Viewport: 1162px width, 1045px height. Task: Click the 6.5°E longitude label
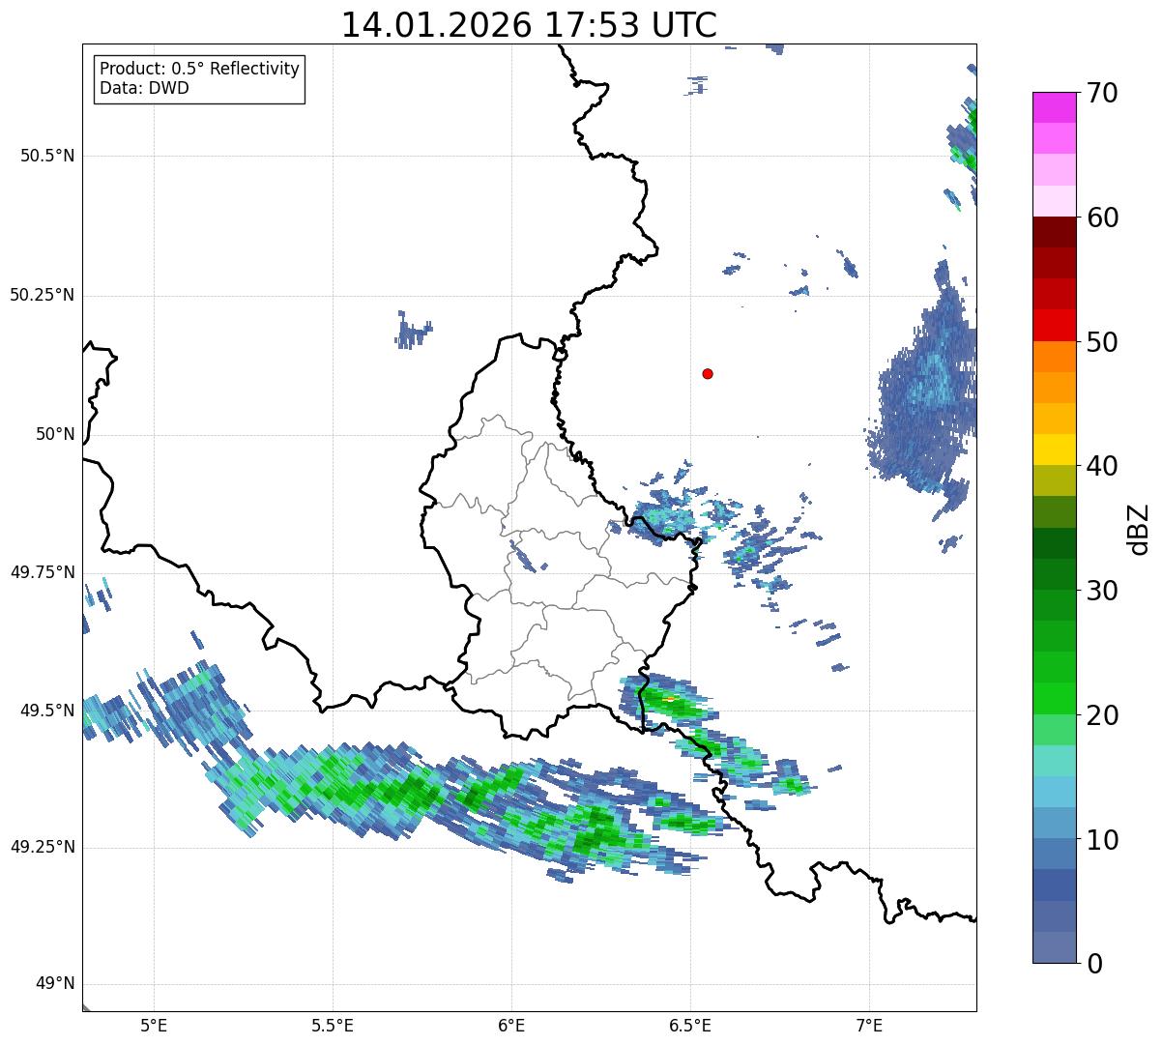click(690, 1025)
